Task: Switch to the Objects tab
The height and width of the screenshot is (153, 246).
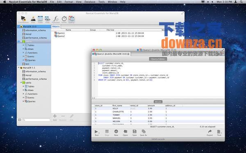Action: point(56,27)
